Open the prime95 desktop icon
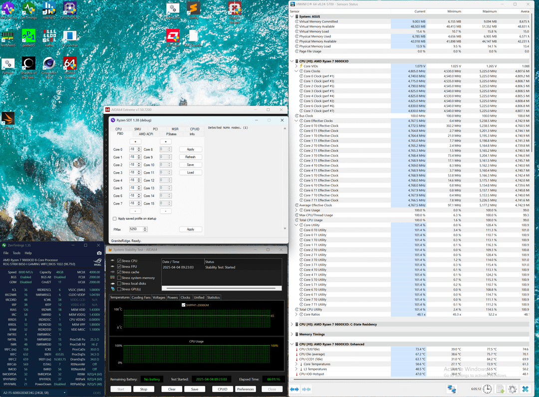This screenshot has width=539, height=397. (x=28, y=38)
